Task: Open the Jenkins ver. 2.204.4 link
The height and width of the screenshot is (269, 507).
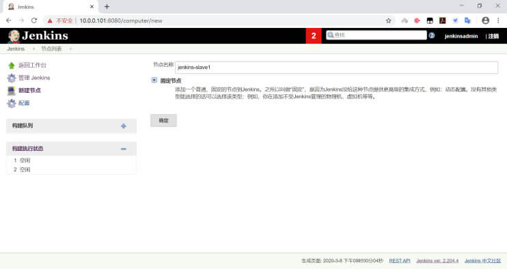Action: tap(437, 261)
